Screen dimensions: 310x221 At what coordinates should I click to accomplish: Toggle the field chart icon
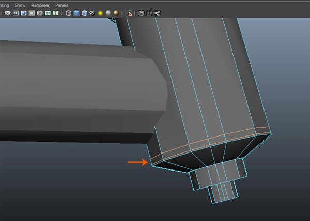(40, 13)
